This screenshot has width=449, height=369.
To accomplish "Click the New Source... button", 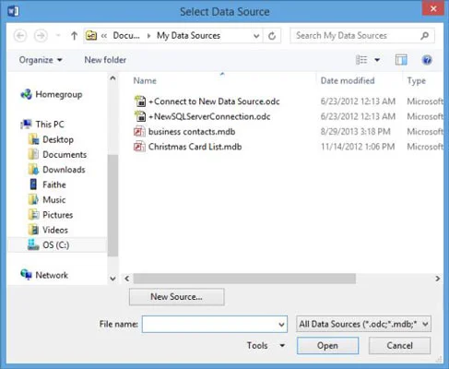I will coord(177,297).
